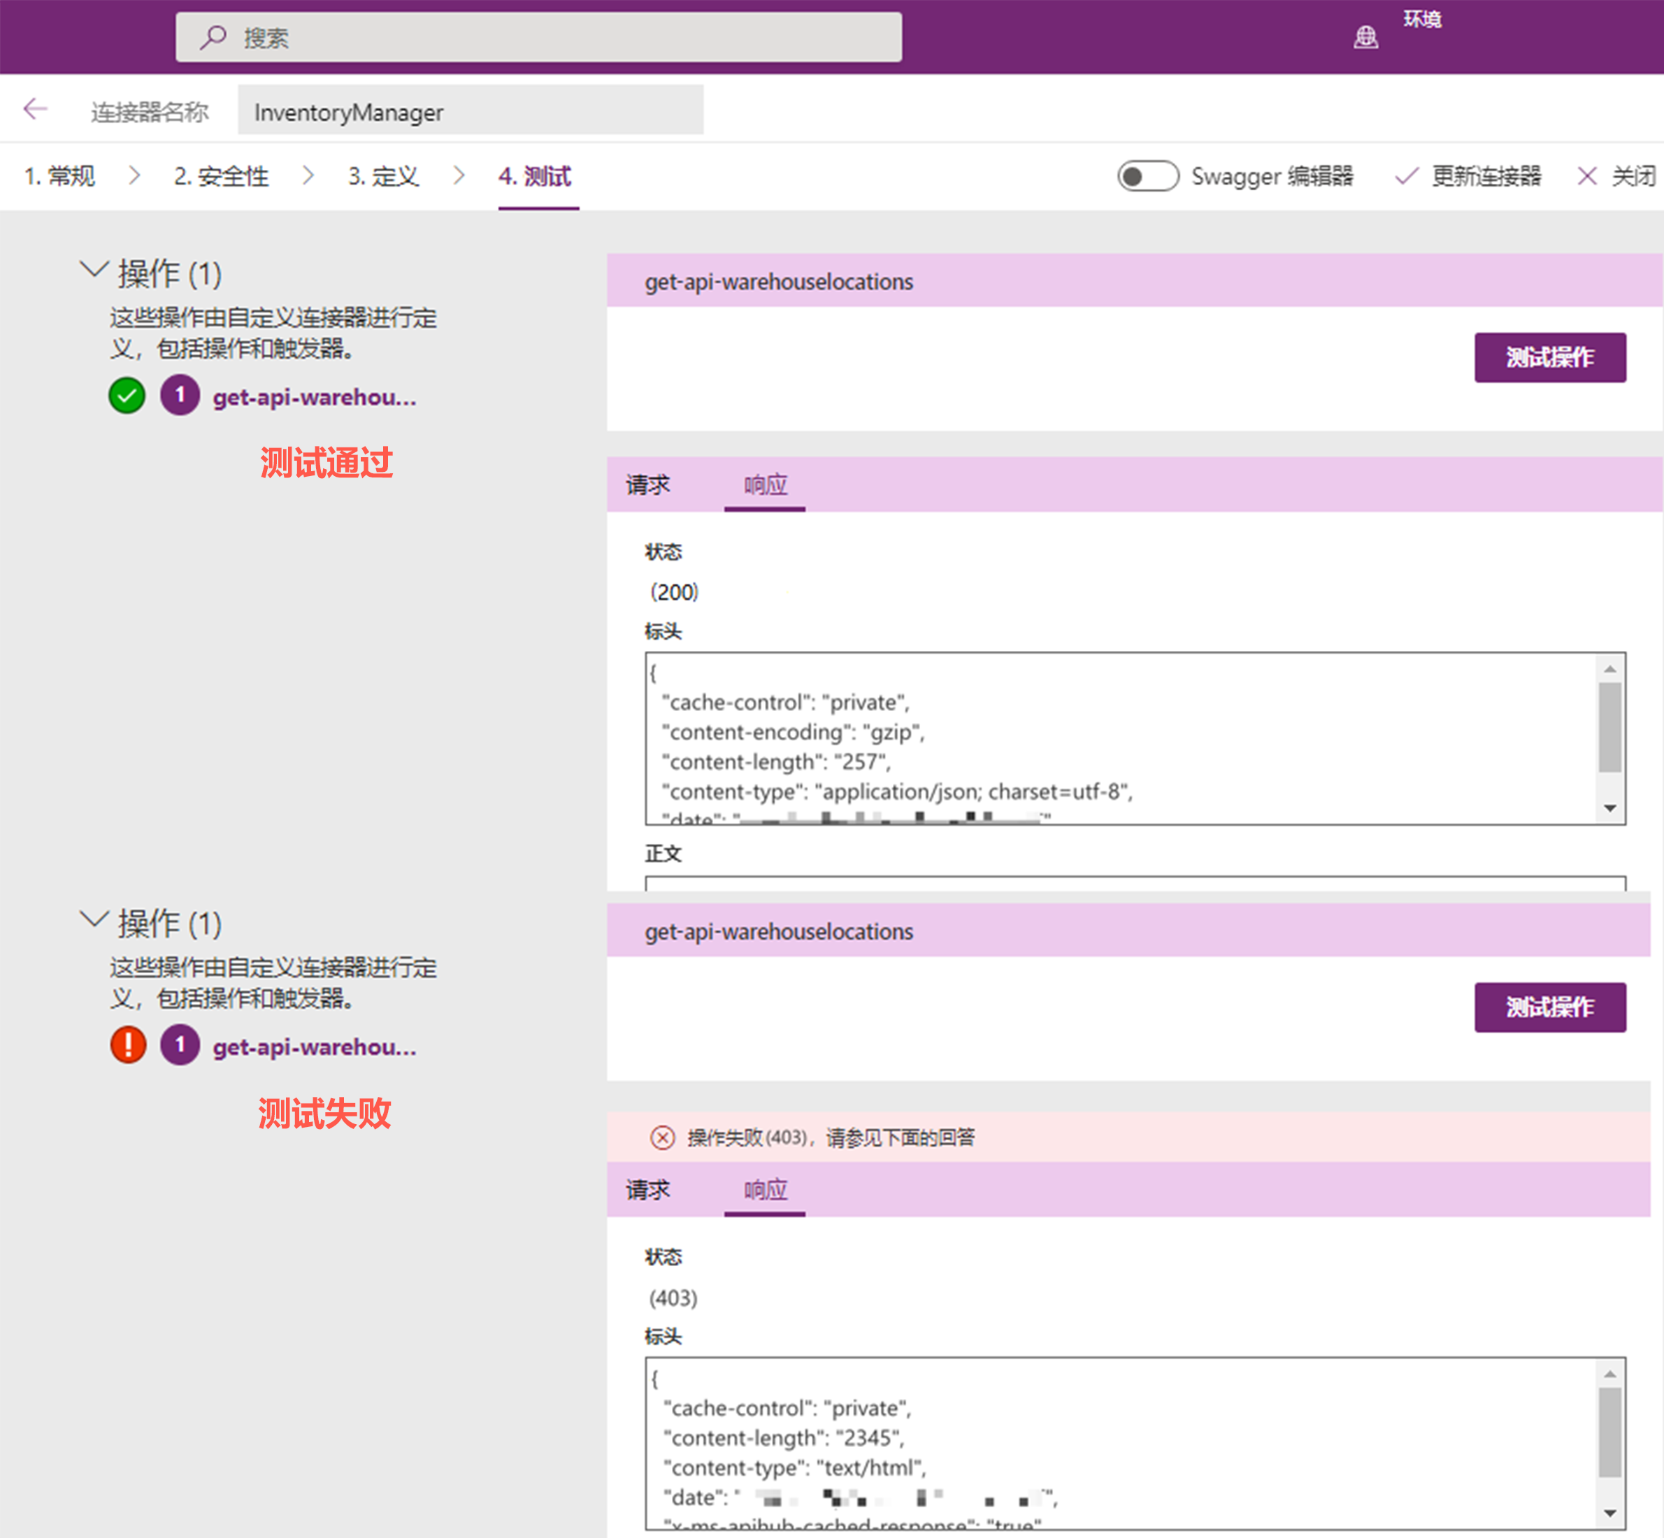
Task: Click the "content-encoding": "gzip" line
Action: click(x=794, y=733)
